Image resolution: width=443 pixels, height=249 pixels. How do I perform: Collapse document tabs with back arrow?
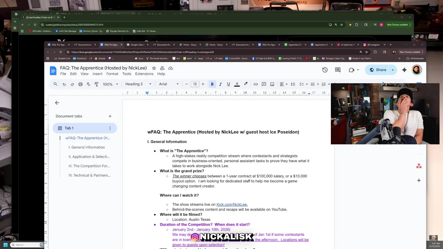click(57, 103)
